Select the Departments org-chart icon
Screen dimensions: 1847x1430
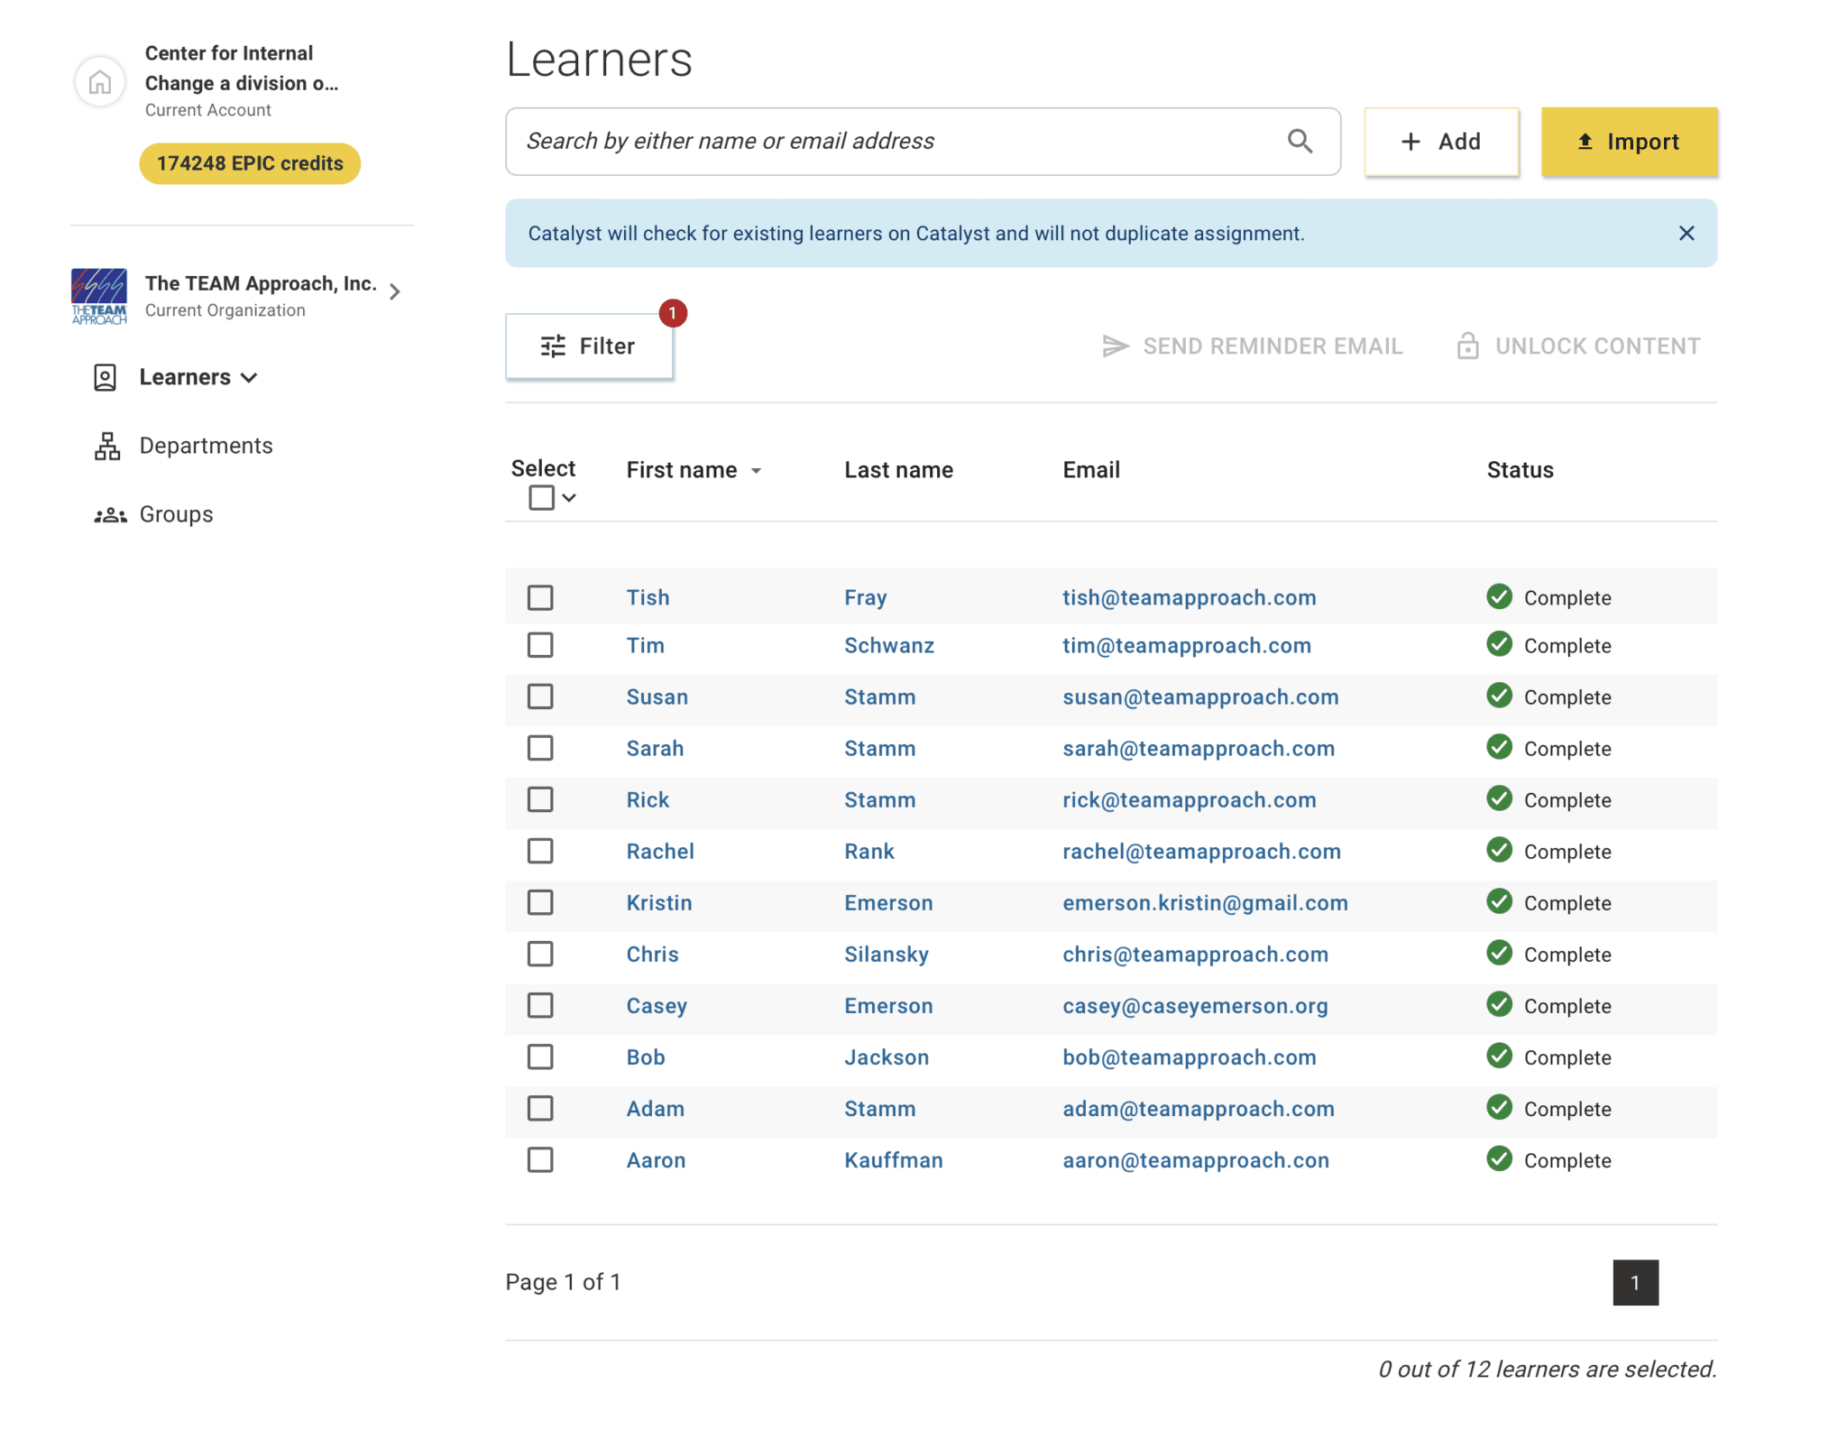[x=106, y=445]
